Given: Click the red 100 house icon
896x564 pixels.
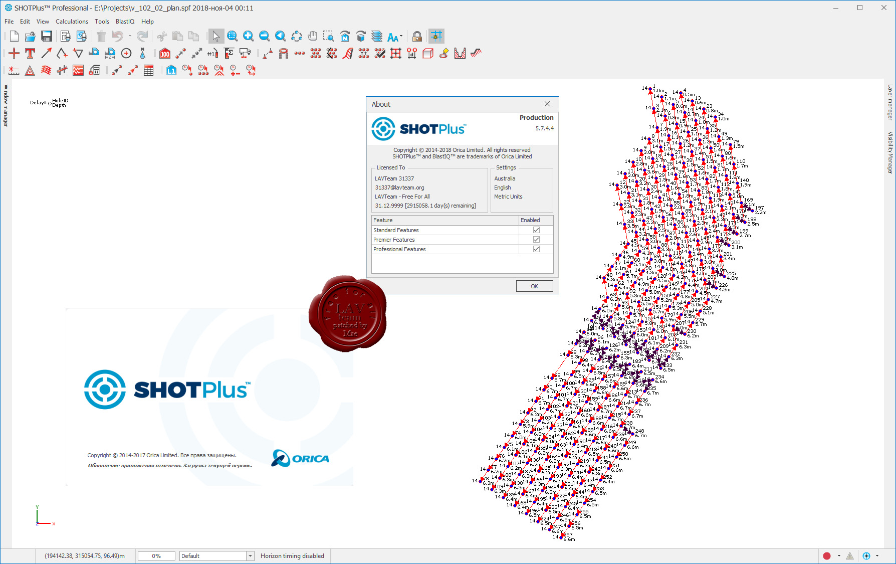Looking at the screenshot, I should pos(165,53).
